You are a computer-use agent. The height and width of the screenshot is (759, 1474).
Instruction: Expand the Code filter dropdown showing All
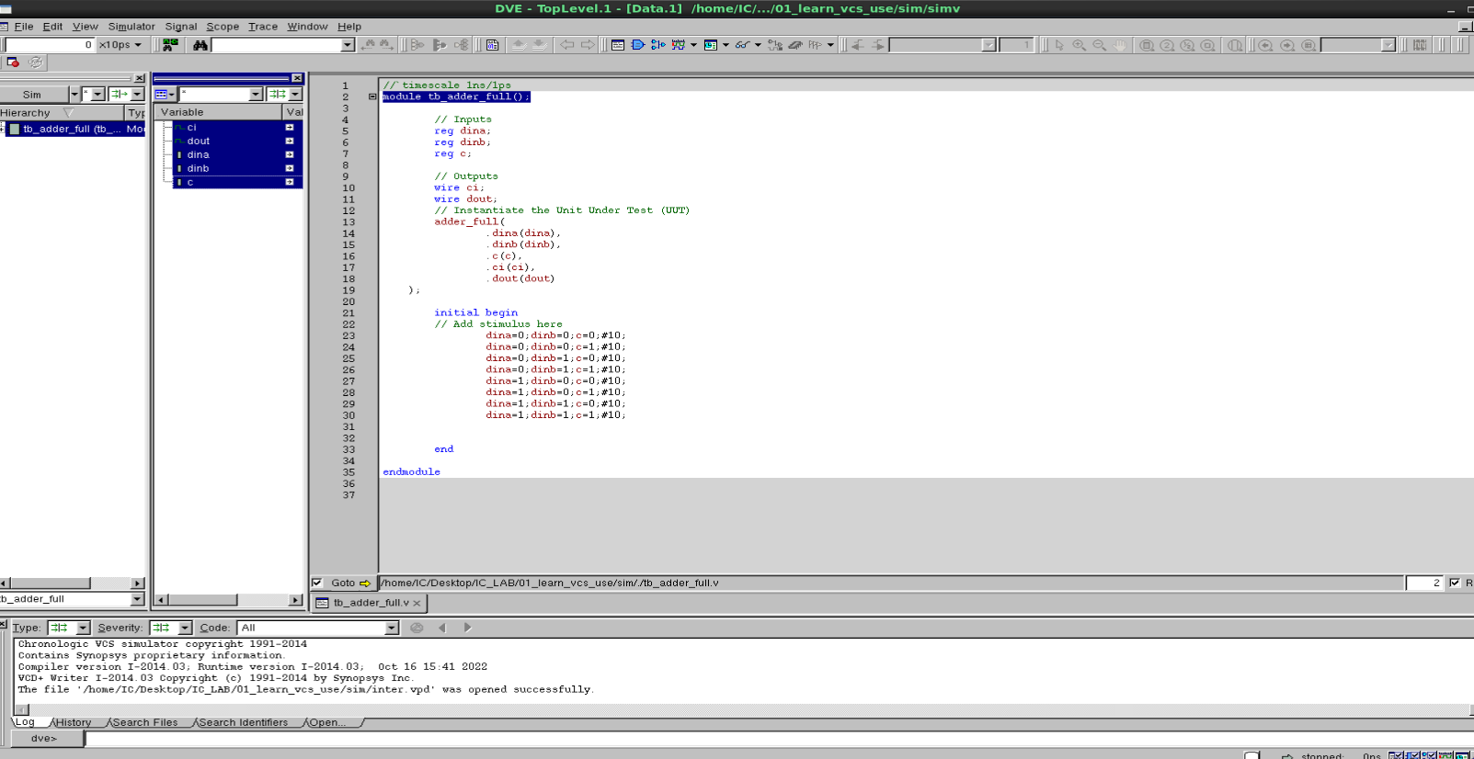[x=391, y=628]
